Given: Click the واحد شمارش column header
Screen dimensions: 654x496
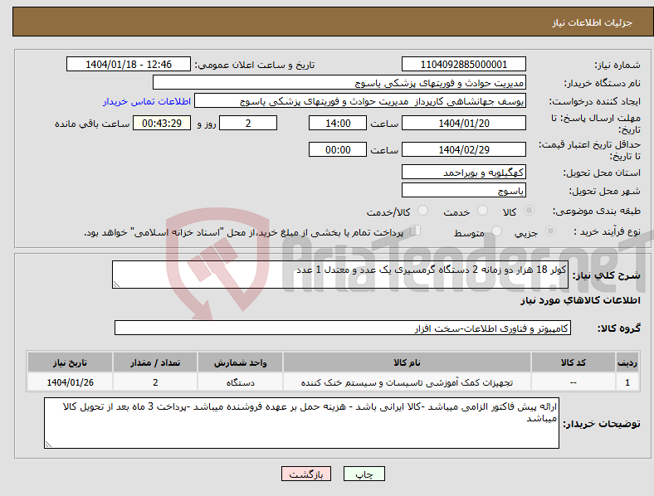Looking at the screenshot, I should pos(240,362).
